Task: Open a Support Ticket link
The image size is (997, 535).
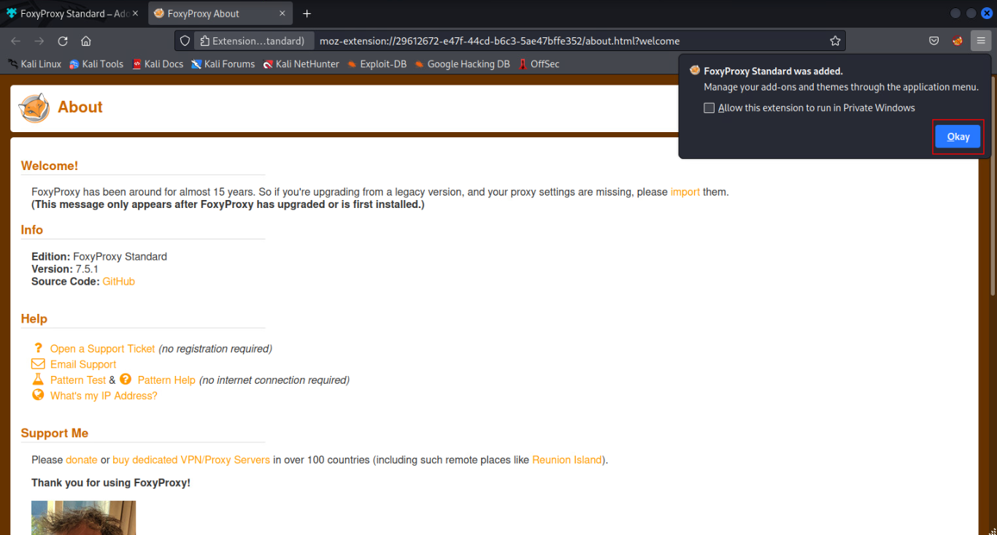Action: [x=102, y=349]
